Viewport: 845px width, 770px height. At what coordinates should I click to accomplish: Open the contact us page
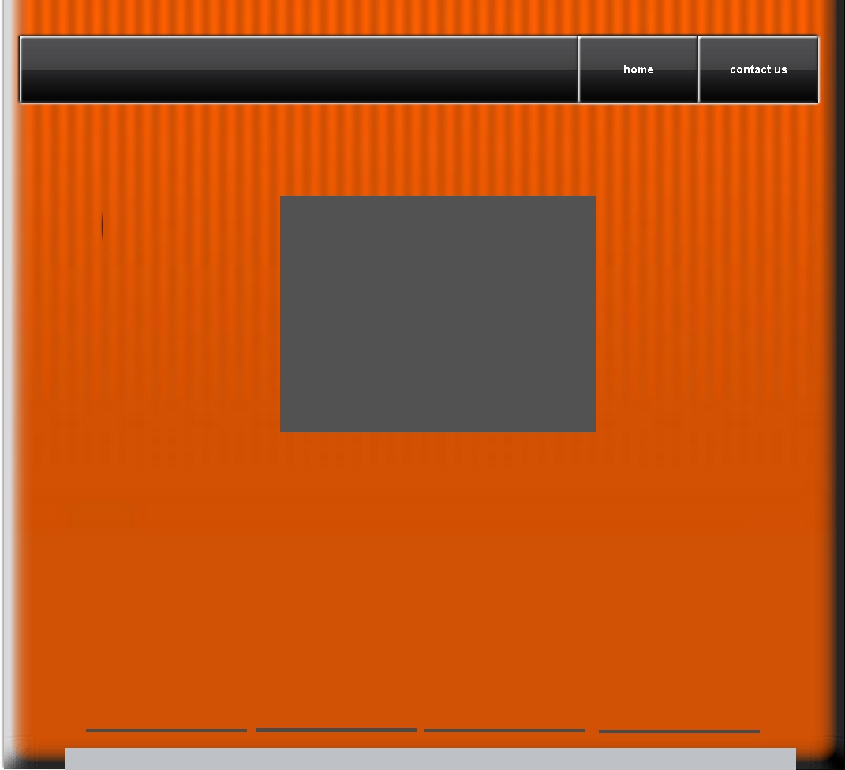point(757,69)
